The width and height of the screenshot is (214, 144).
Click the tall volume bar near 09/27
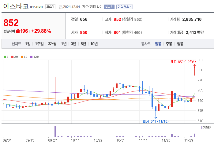55,131
